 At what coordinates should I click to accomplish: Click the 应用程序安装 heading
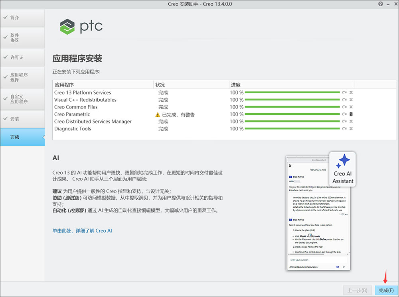77,59
